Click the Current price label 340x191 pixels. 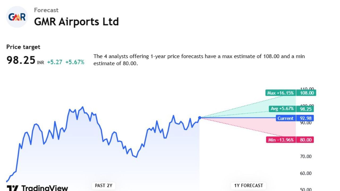286,118
